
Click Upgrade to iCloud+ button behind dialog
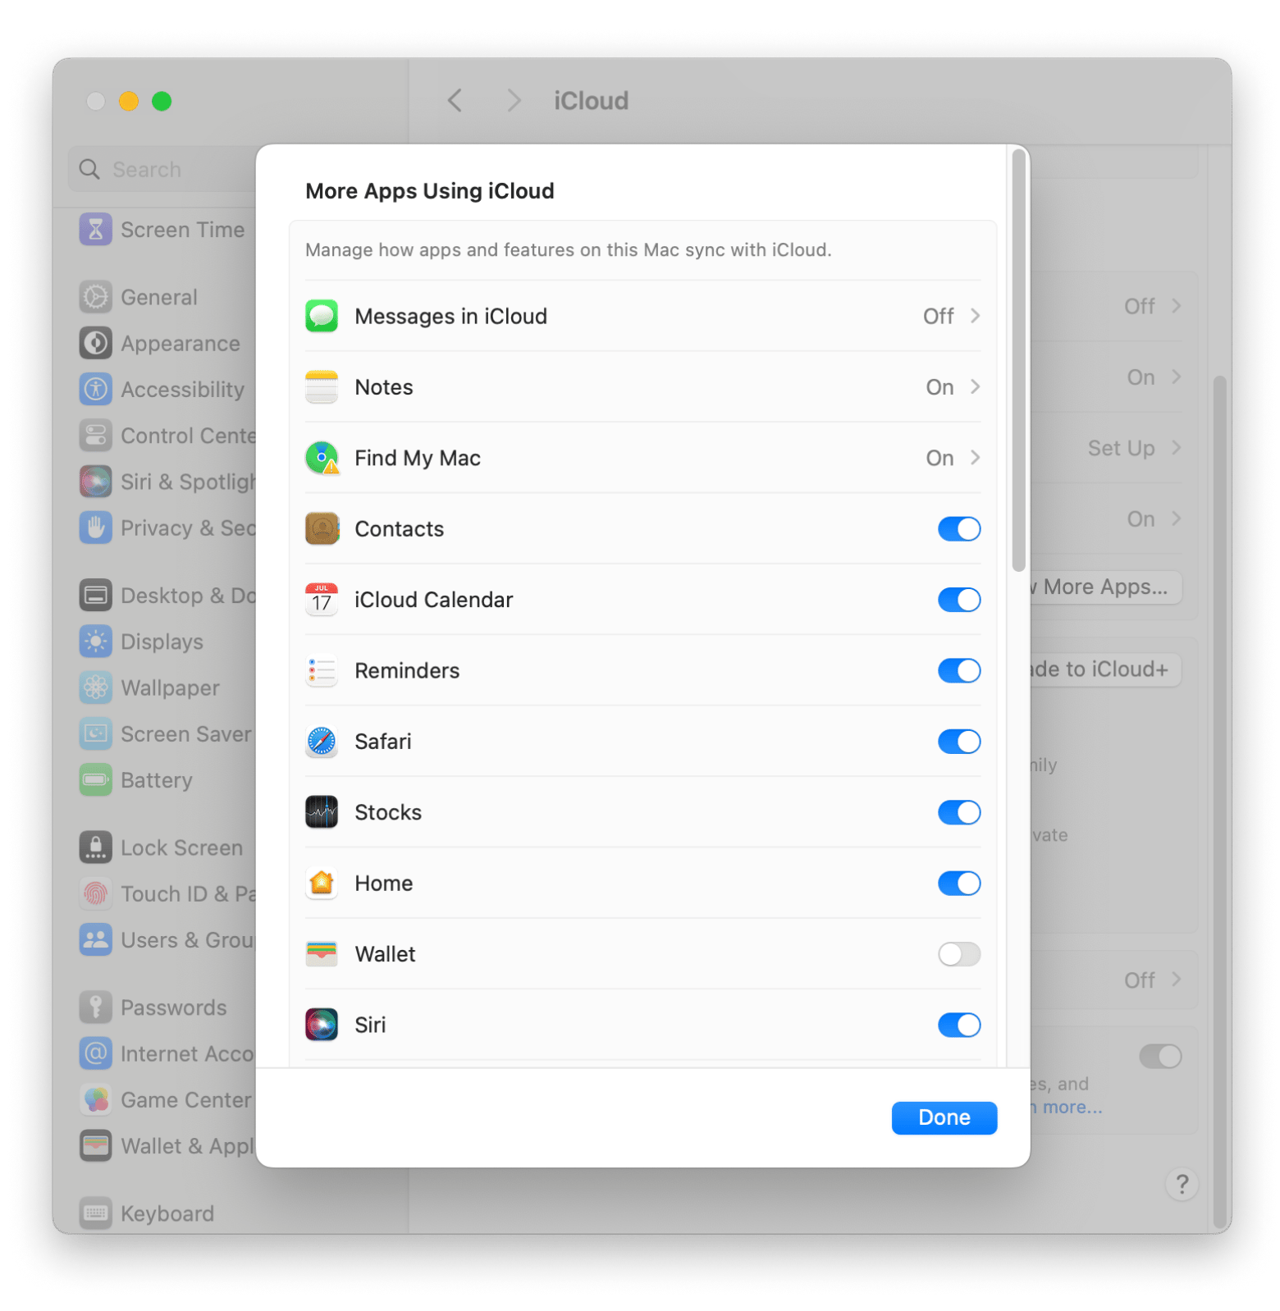point(1105,669)
